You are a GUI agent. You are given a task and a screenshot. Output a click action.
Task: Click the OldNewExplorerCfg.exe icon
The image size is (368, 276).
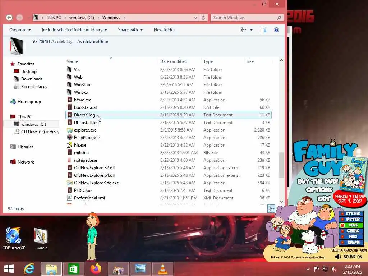coord(69,183)
